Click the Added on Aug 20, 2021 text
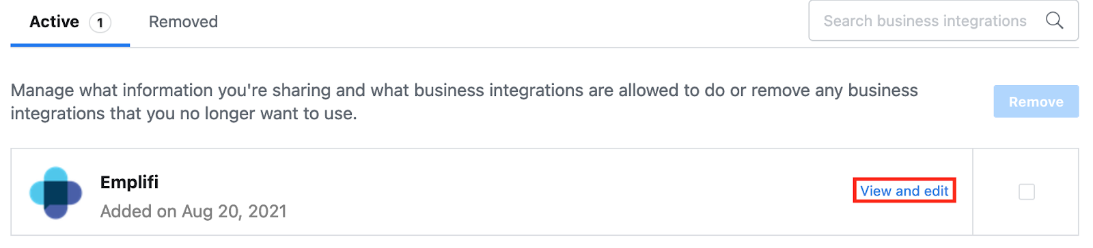Screen dimensions: 1093x248 (x=193, y=211)
